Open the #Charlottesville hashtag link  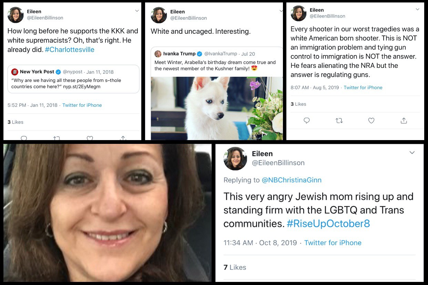point(70,49)
